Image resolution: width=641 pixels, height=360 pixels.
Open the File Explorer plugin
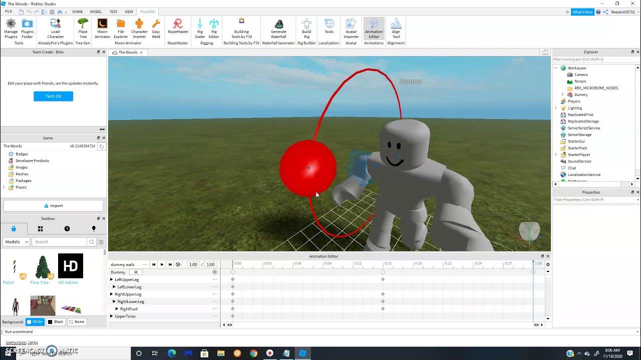coord(121,28)
